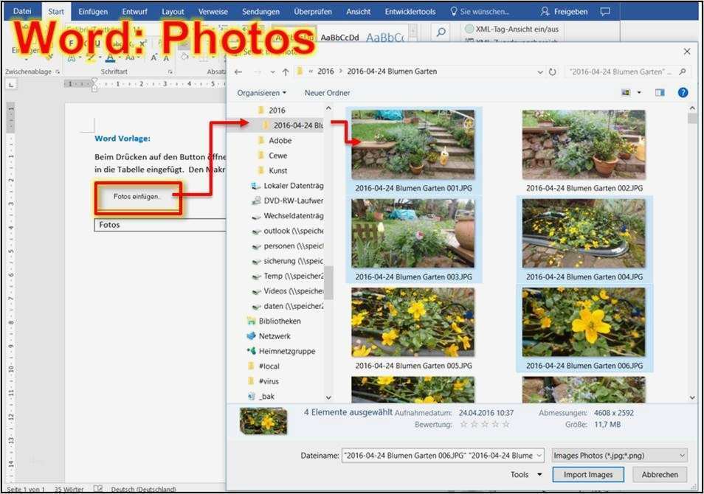The width and height of the screenshot is (704, 494).
Task: Click the view mode thumbnail icon
Action: pos(626,92)
